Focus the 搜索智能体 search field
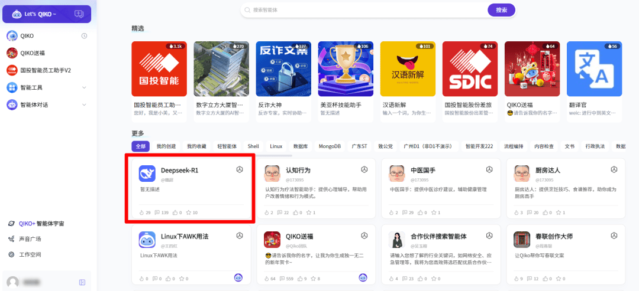The image size is (639, 291). pos(363,10)
